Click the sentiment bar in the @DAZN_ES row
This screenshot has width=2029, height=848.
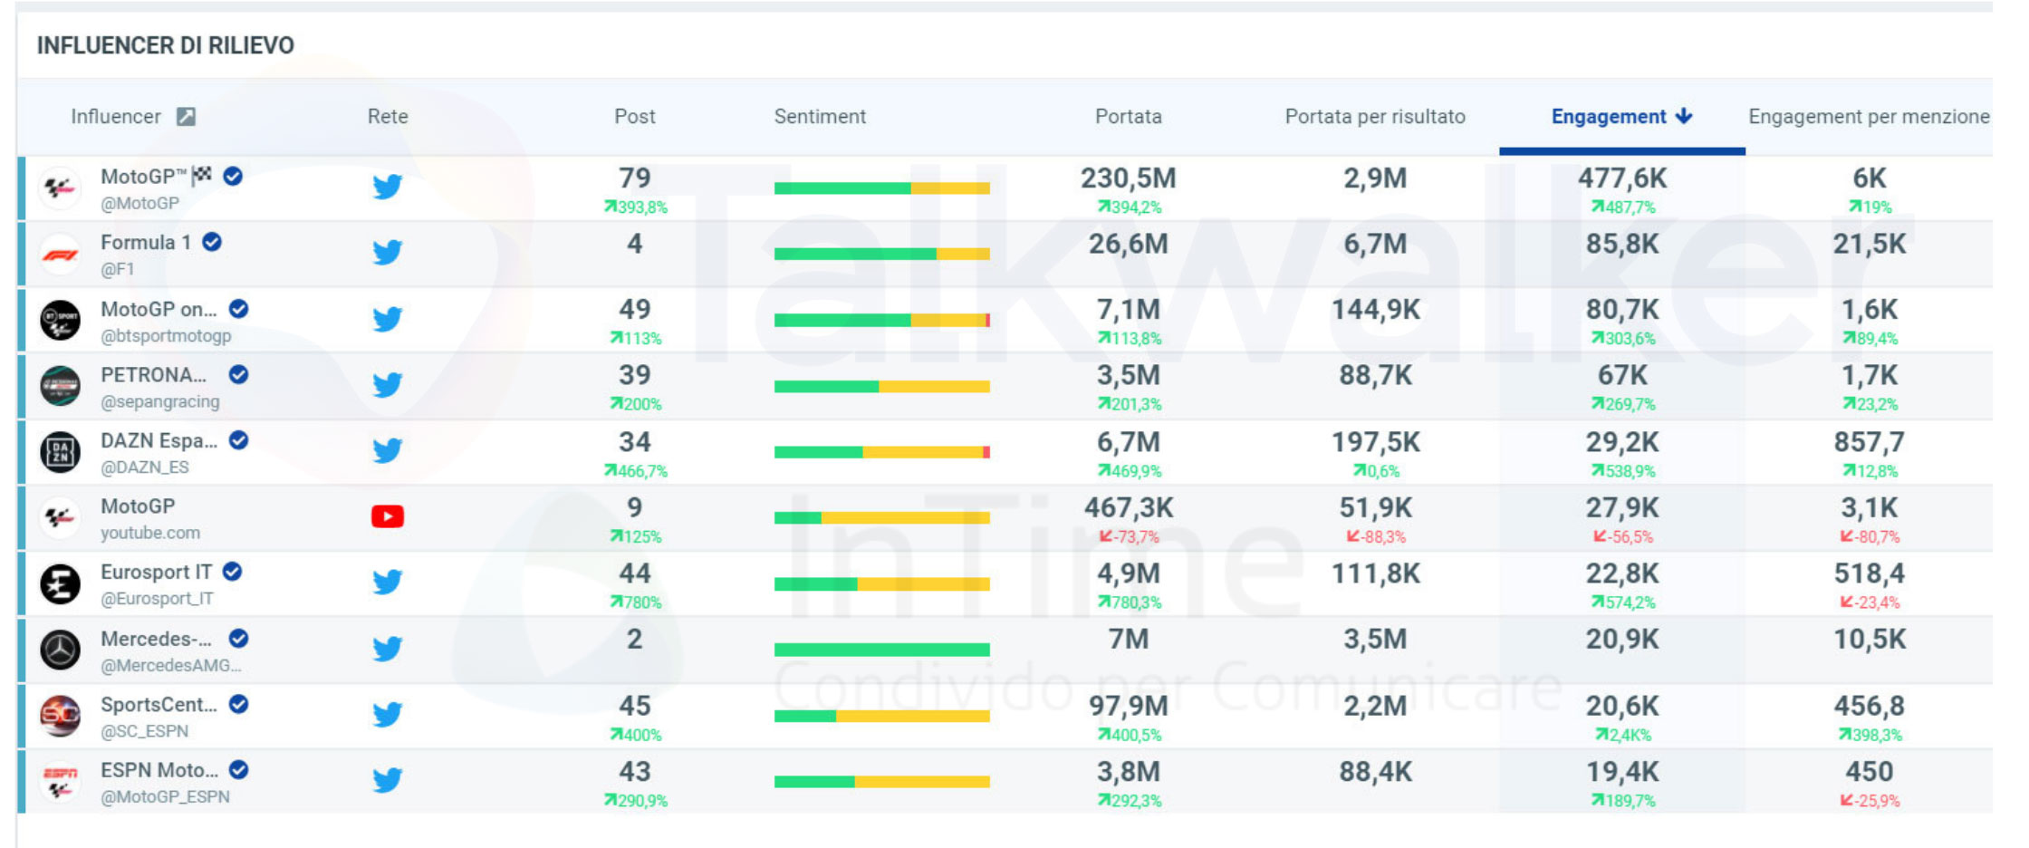(x=882, y=452)
